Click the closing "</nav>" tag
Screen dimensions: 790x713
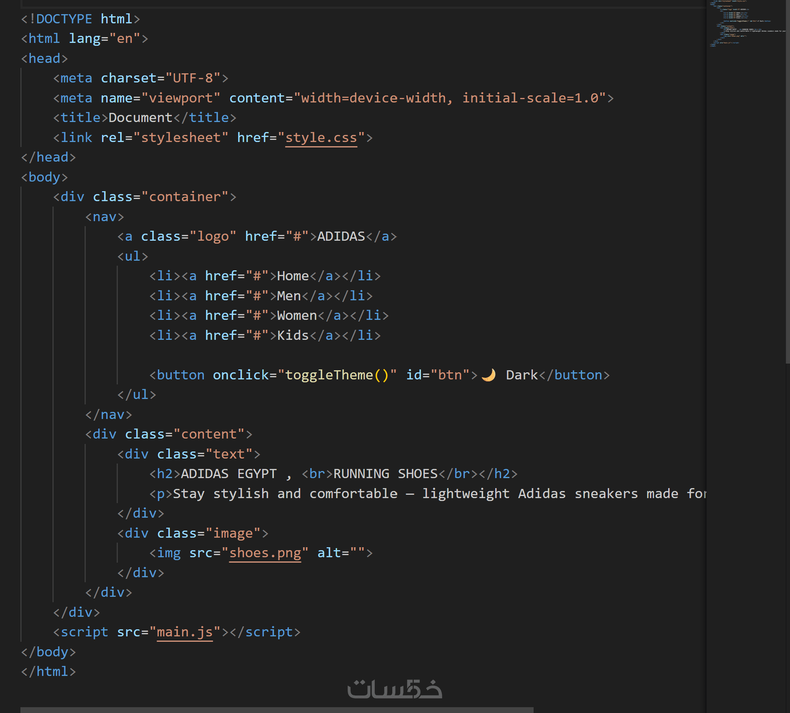click(x=108, y=414)
